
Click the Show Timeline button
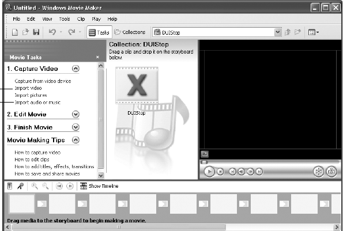coord(99,186)
